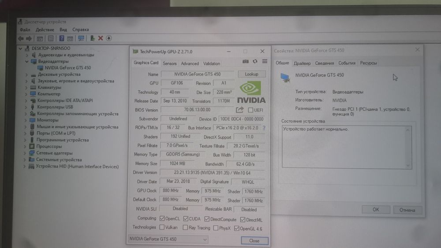Click the properties sheet toolbar icon
Viewport: 441px width, 248px height.
(51, 38)
